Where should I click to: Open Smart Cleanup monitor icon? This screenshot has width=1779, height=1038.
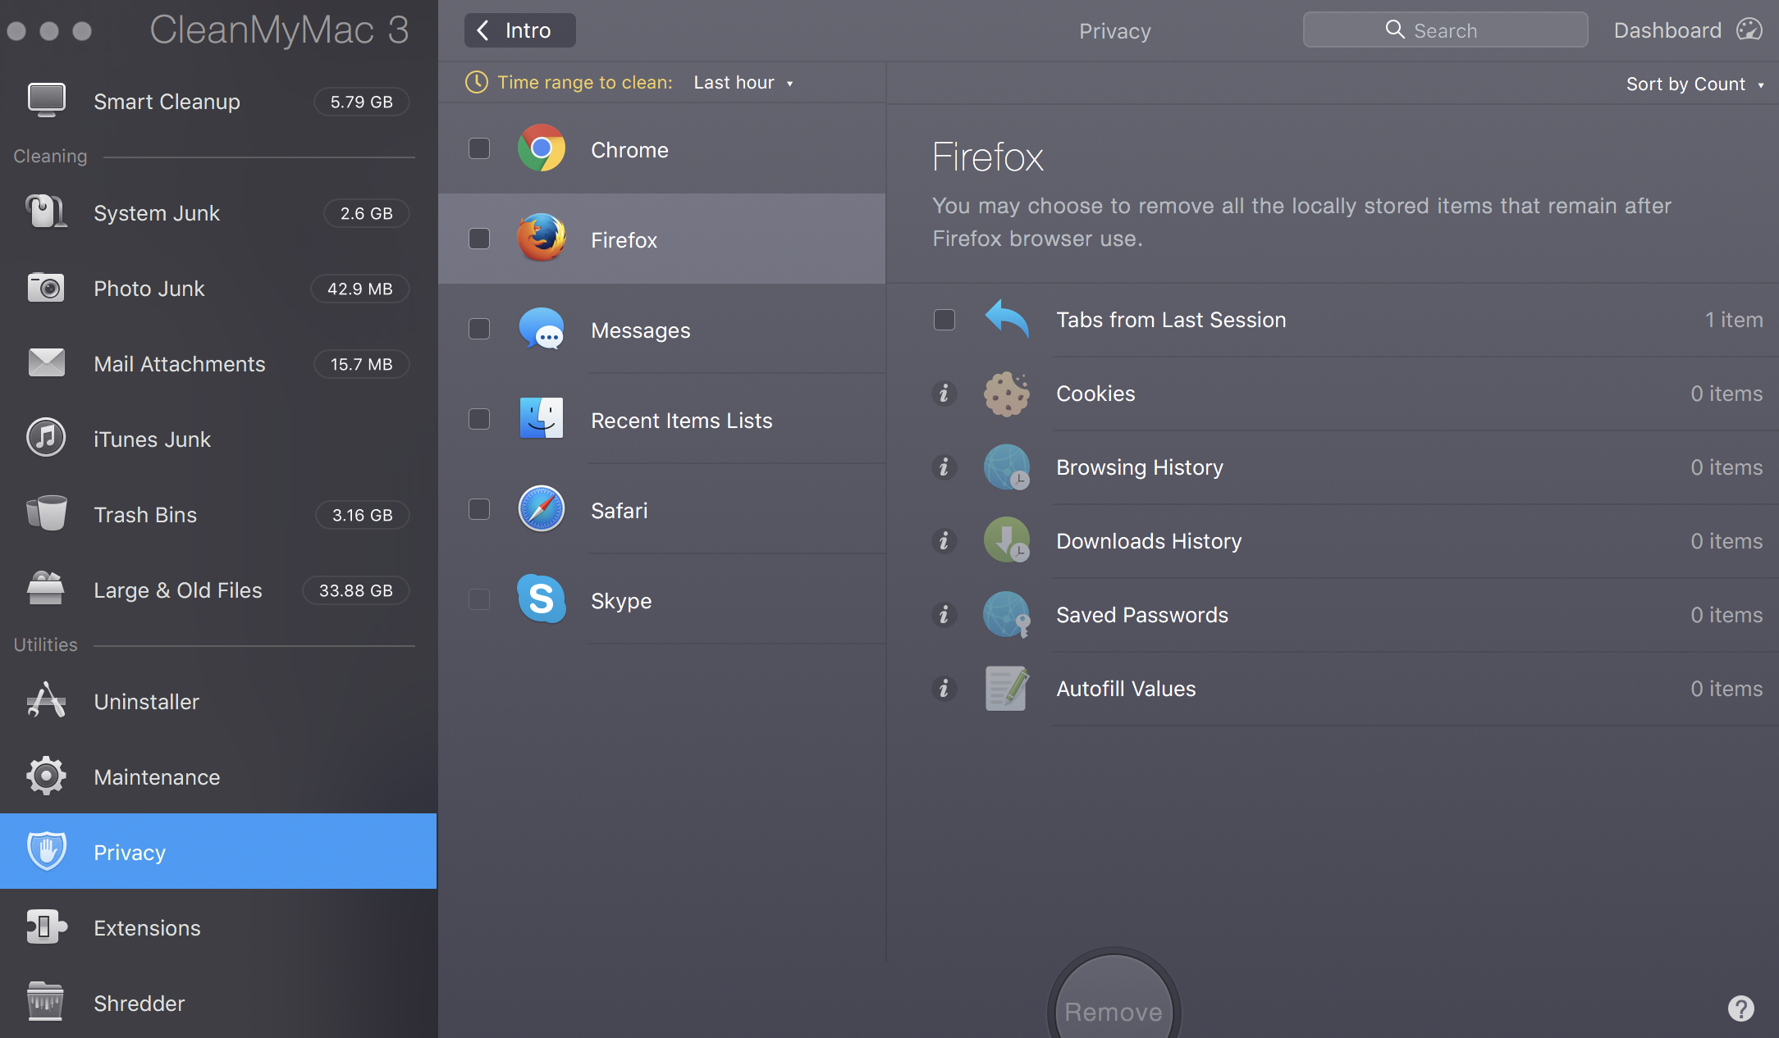47,101
